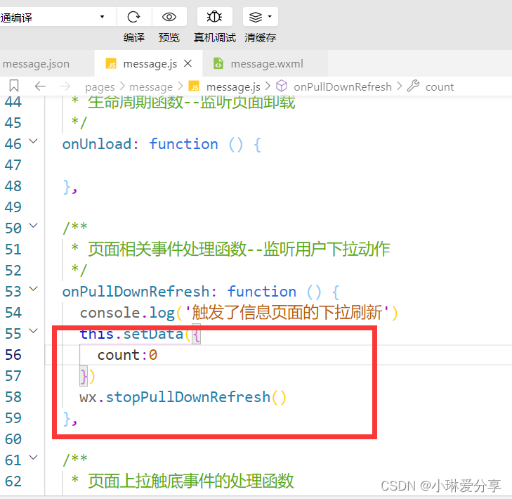Collapse the comment fold arrow on line 50
The image size is (512, 499).
(33, 226)
